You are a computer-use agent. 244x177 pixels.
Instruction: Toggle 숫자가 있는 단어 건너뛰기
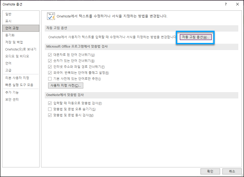(x=50, y=61)
